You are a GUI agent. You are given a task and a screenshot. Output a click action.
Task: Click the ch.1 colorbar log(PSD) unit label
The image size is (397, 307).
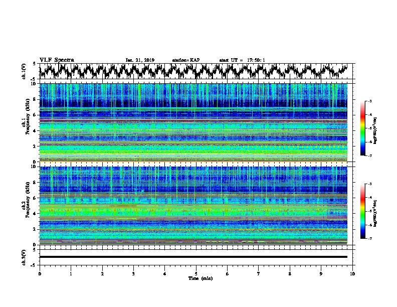[x=375, y=130]
